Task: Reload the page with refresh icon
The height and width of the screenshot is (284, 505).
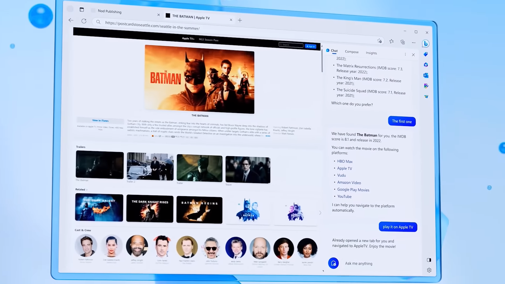Action: [x=84, y=21]
